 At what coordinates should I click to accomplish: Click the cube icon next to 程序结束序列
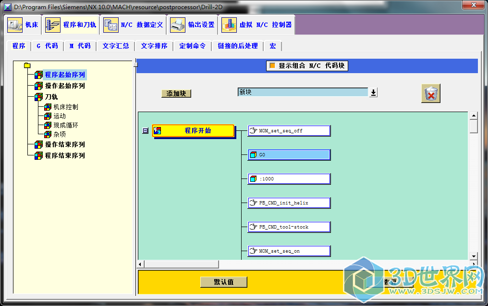[x=38, y=155]
